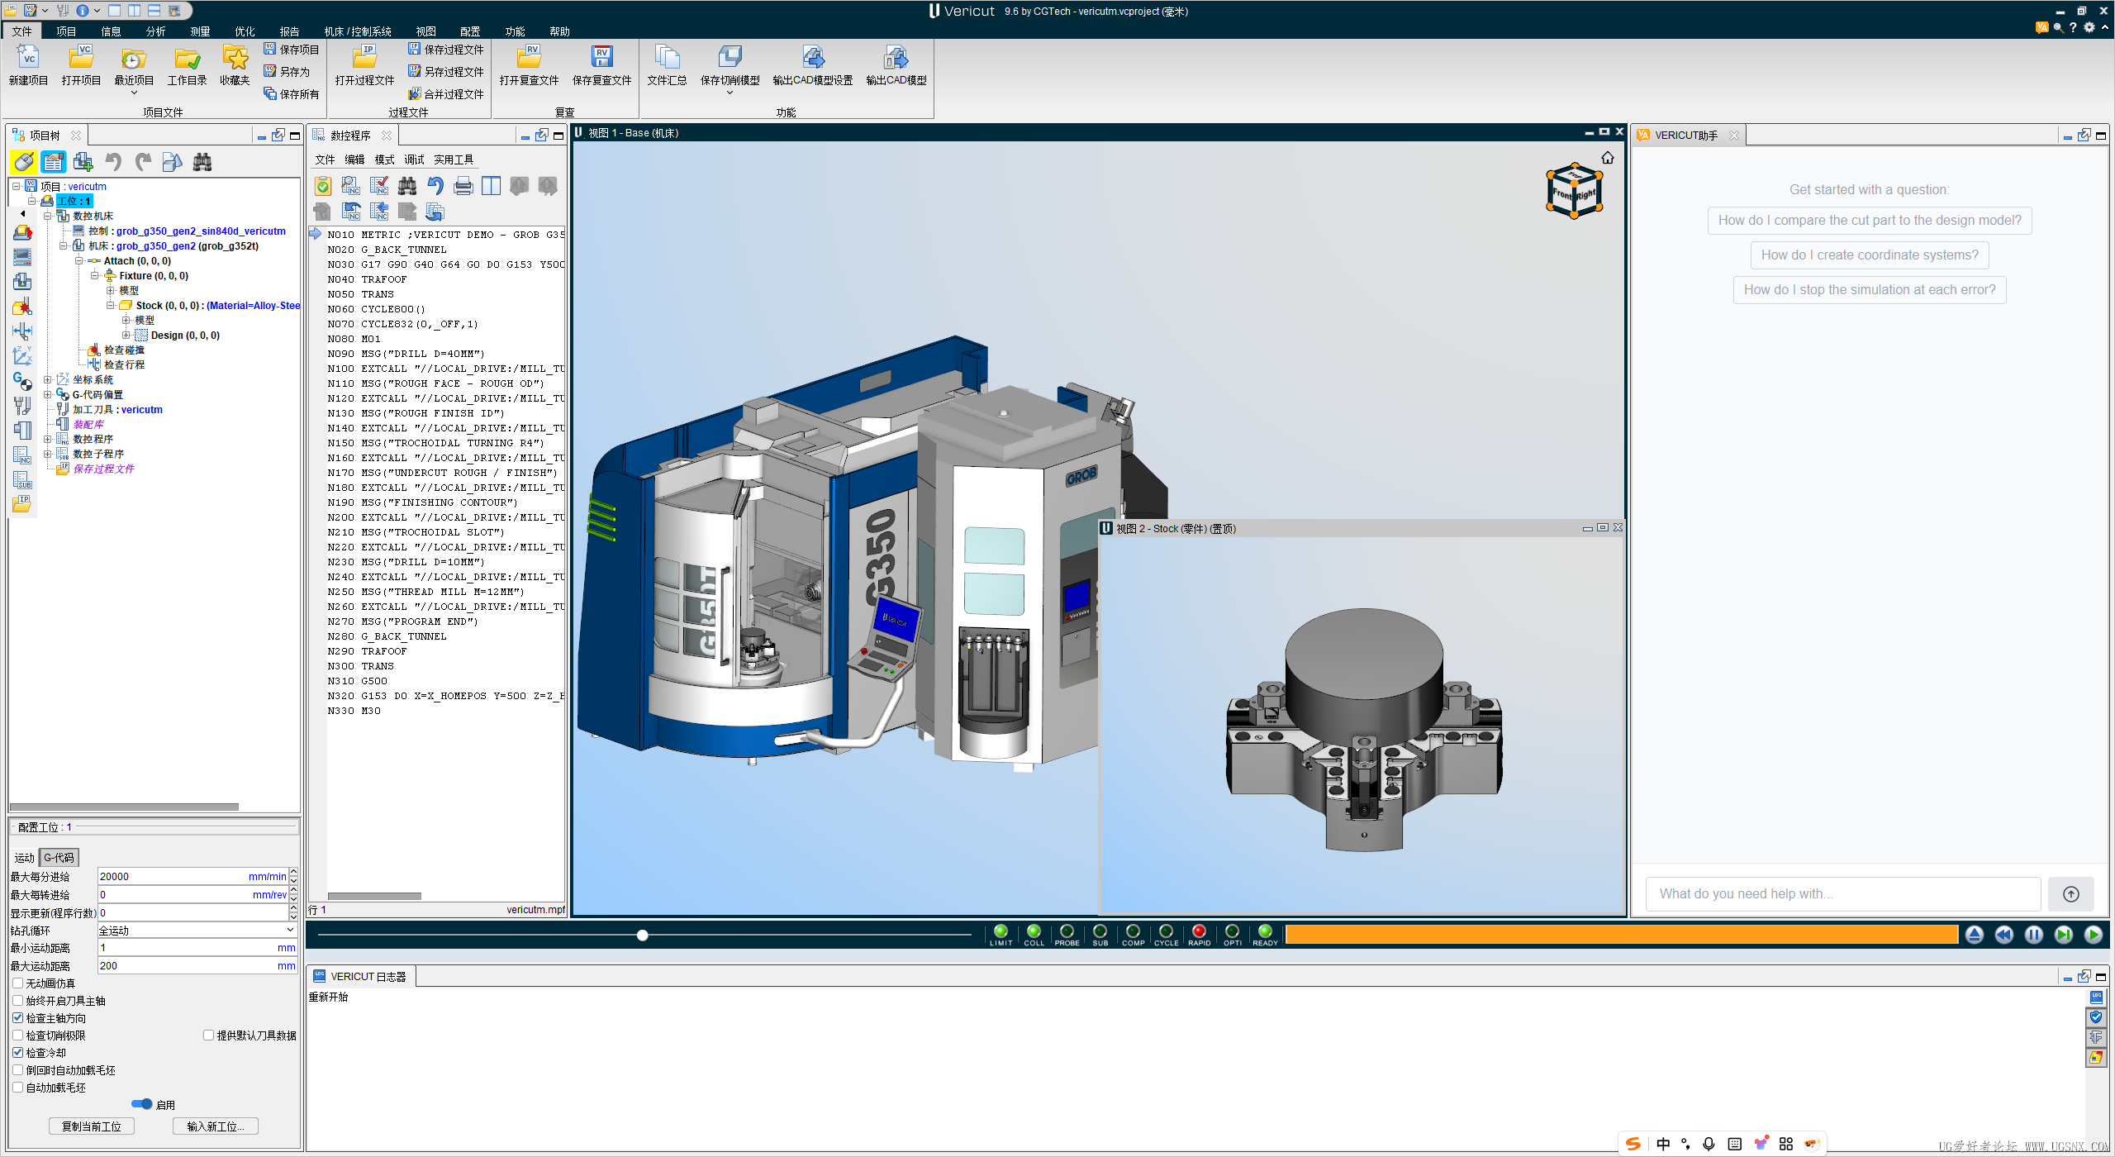Uncheck 检查主轴方向 checkbox
The image size is (2115, 1157).
click(17, 1018)
